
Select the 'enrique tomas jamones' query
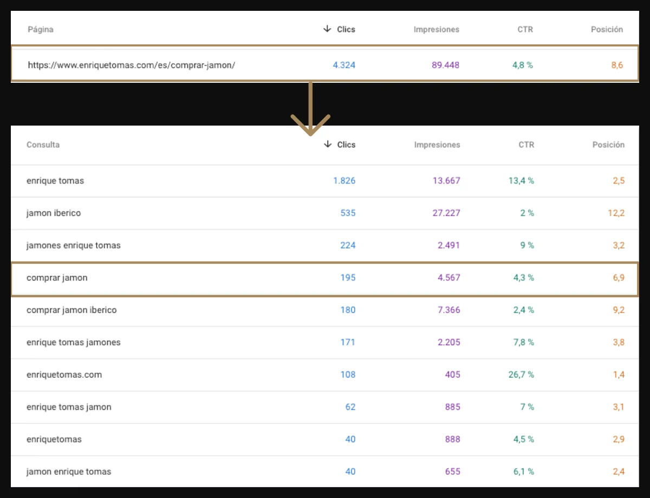74,342
